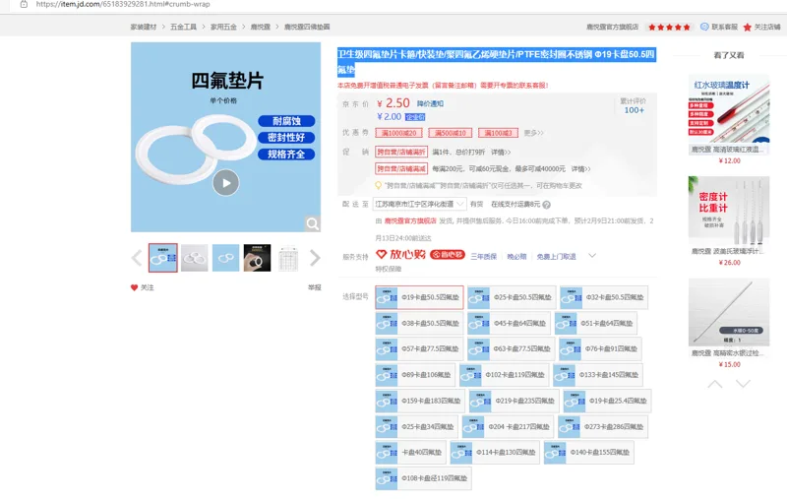Image resolution: width=787 pixels, height=499 pixels.
Task: Choose the Φ114卡盘130四氟垫 model option
Action: pyautogui.click(x=495, y=453)
